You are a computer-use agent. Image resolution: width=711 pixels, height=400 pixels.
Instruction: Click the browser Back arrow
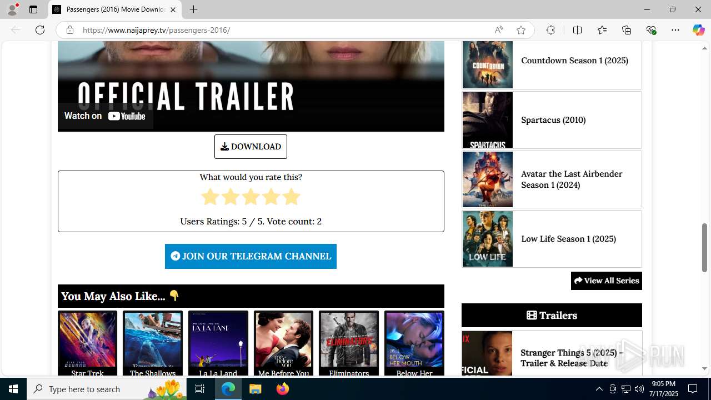[x=16, y=30]
